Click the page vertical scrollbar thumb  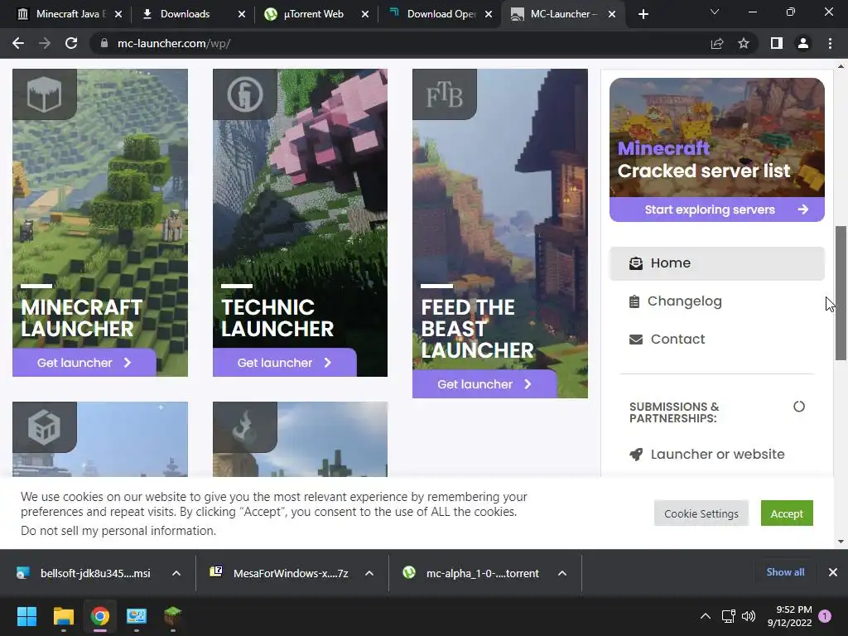(841, 292)
